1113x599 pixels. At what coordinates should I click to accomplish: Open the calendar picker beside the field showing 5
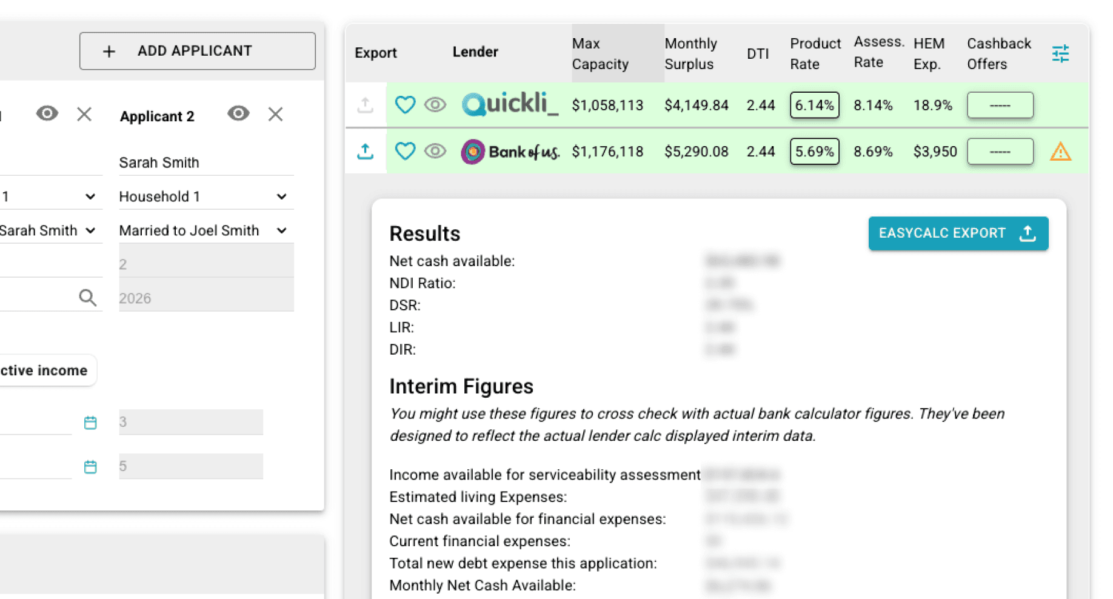point(90,467)
